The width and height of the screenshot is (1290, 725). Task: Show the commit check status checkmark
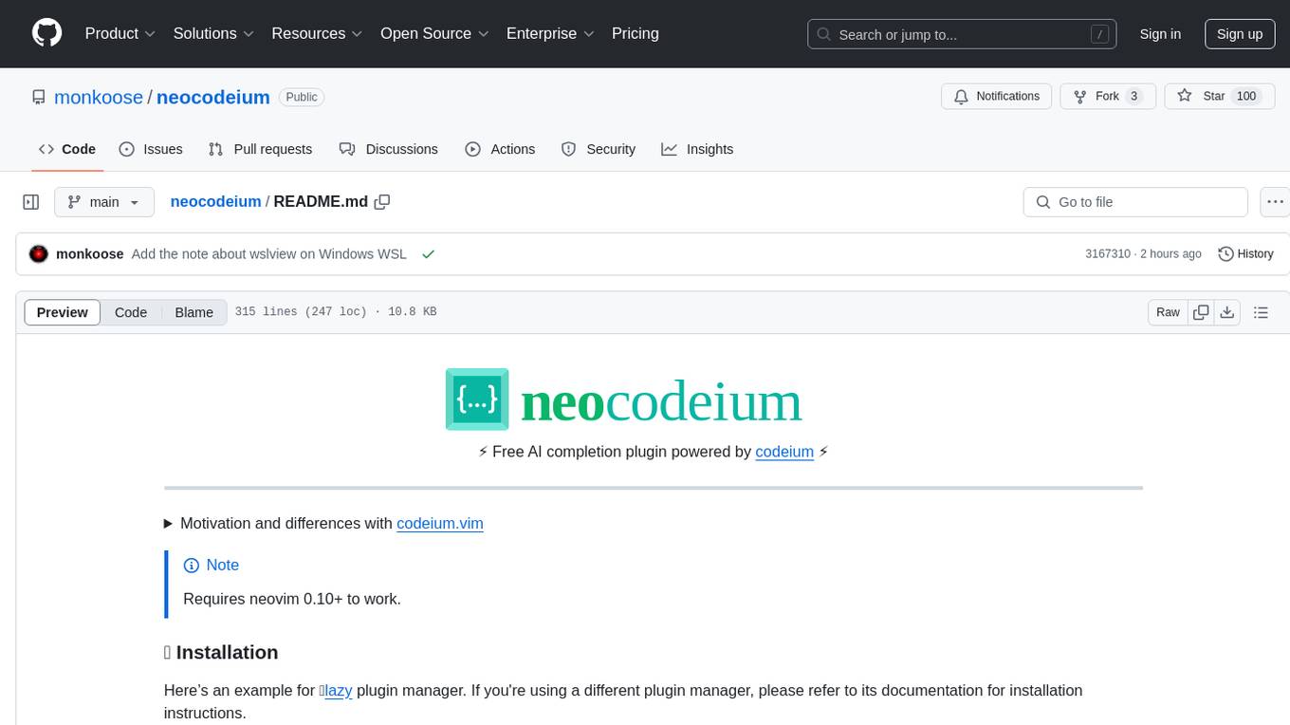429,253
